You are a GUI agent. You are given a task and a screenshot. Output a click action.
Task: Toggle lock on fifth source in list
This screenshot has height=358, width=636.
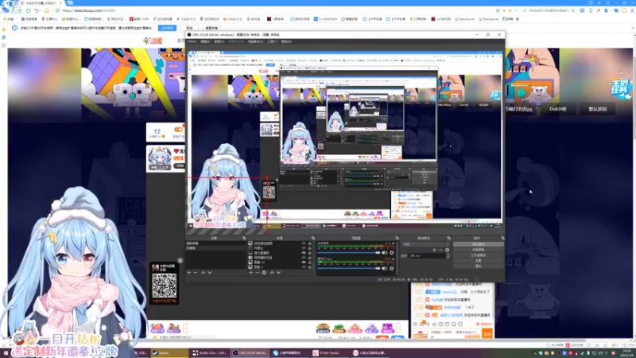(x=310, y=263)
